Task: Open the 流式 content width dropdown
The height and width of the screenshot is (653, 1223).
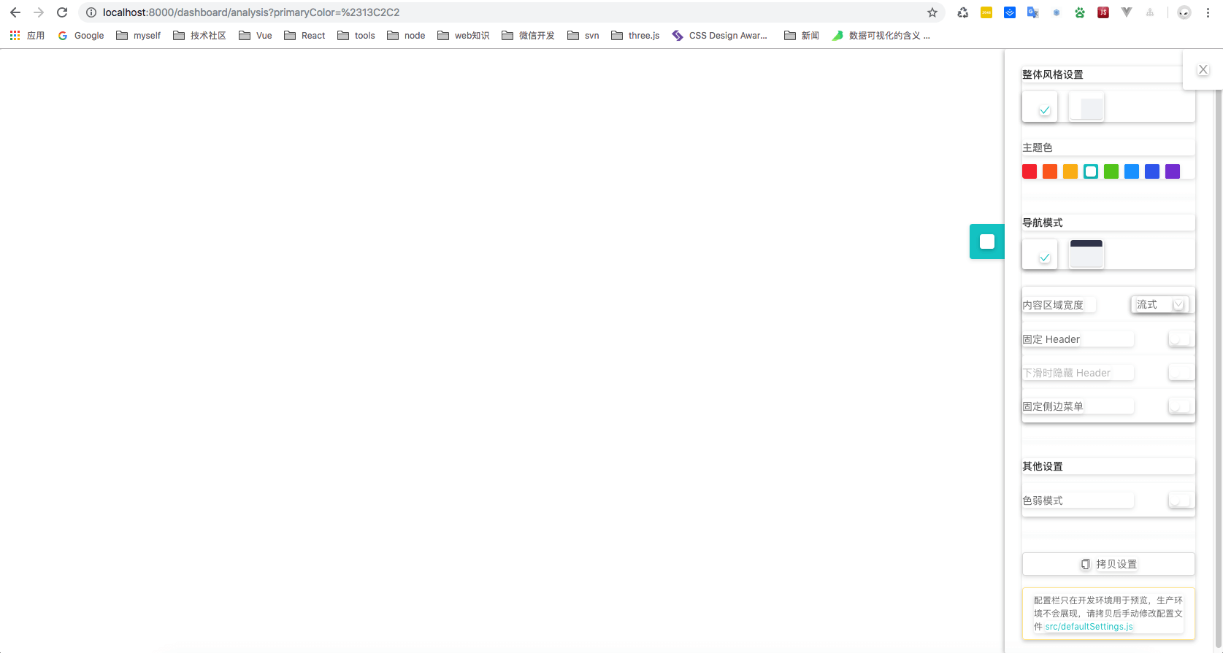Action: 1160,304
